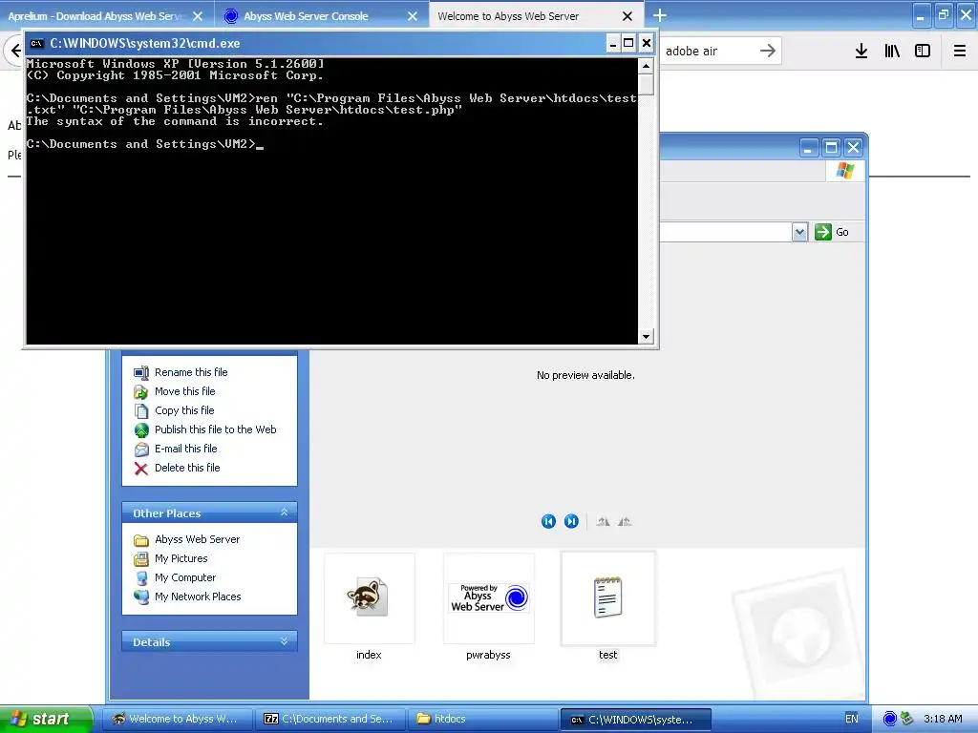978x733 pixels.
Task: Select the pwrabyss image thumbnail
Action: point(488,598)
